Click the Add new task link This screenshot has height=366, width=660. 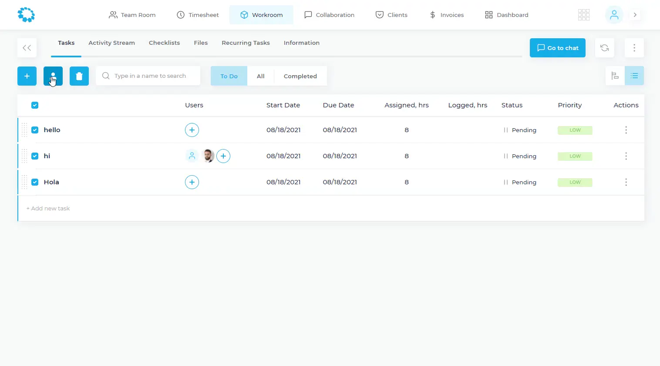point(48,208)
